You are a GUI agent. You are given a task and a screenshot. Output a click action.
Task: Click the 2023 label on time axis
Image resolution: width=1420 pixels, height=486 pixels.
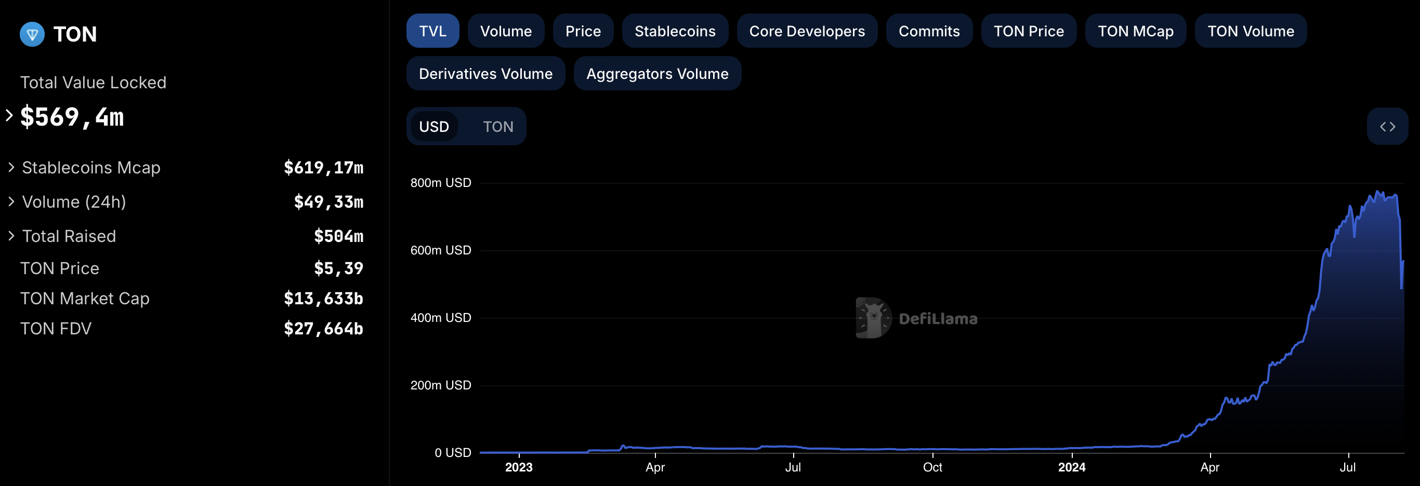[519, 467]
